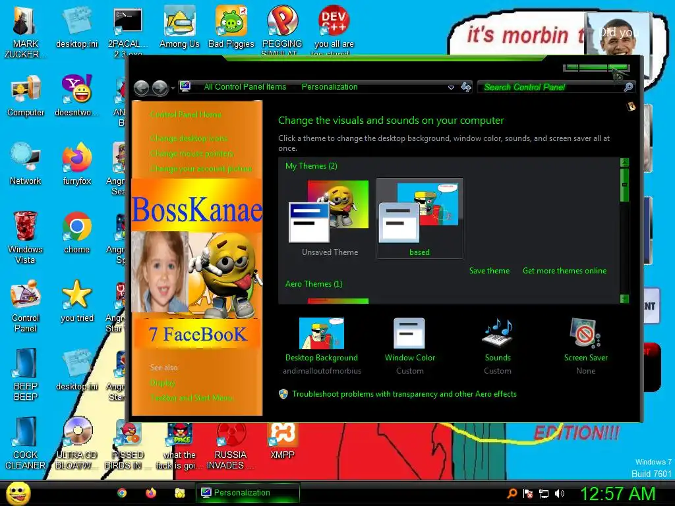Open MARK ZUCKER desktop icon
This screenshot has height=506, width=675.
(25, 32)
